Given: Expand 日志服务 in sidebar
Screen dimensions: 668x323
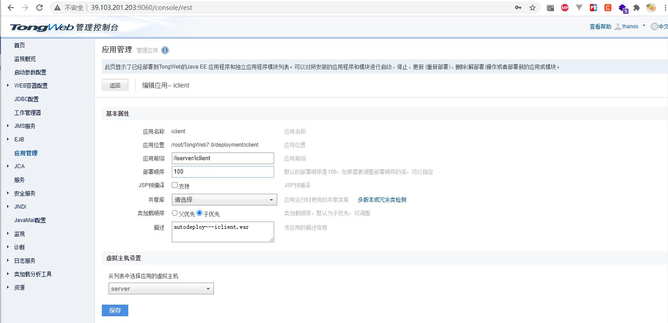Looking at the screenshot, I should coord(8,260).
